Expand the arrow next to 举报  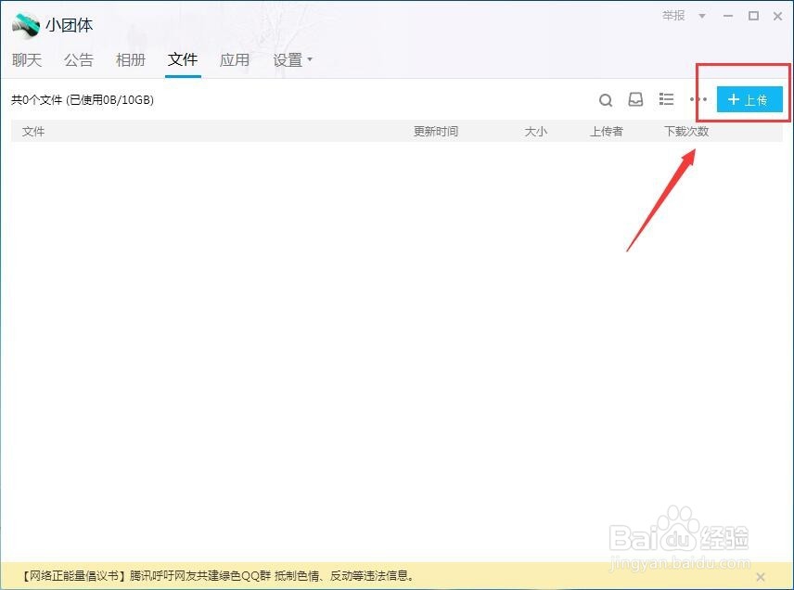701,16
